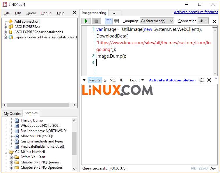Close the left panel with the X beside Help
Image resolution: width=220 pixels, height=173 pixels.
click(x=74, y=13)
